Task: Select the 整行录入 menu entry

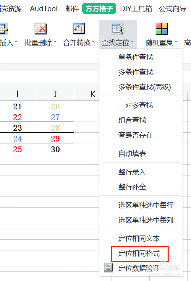Action: click(132, 172)
